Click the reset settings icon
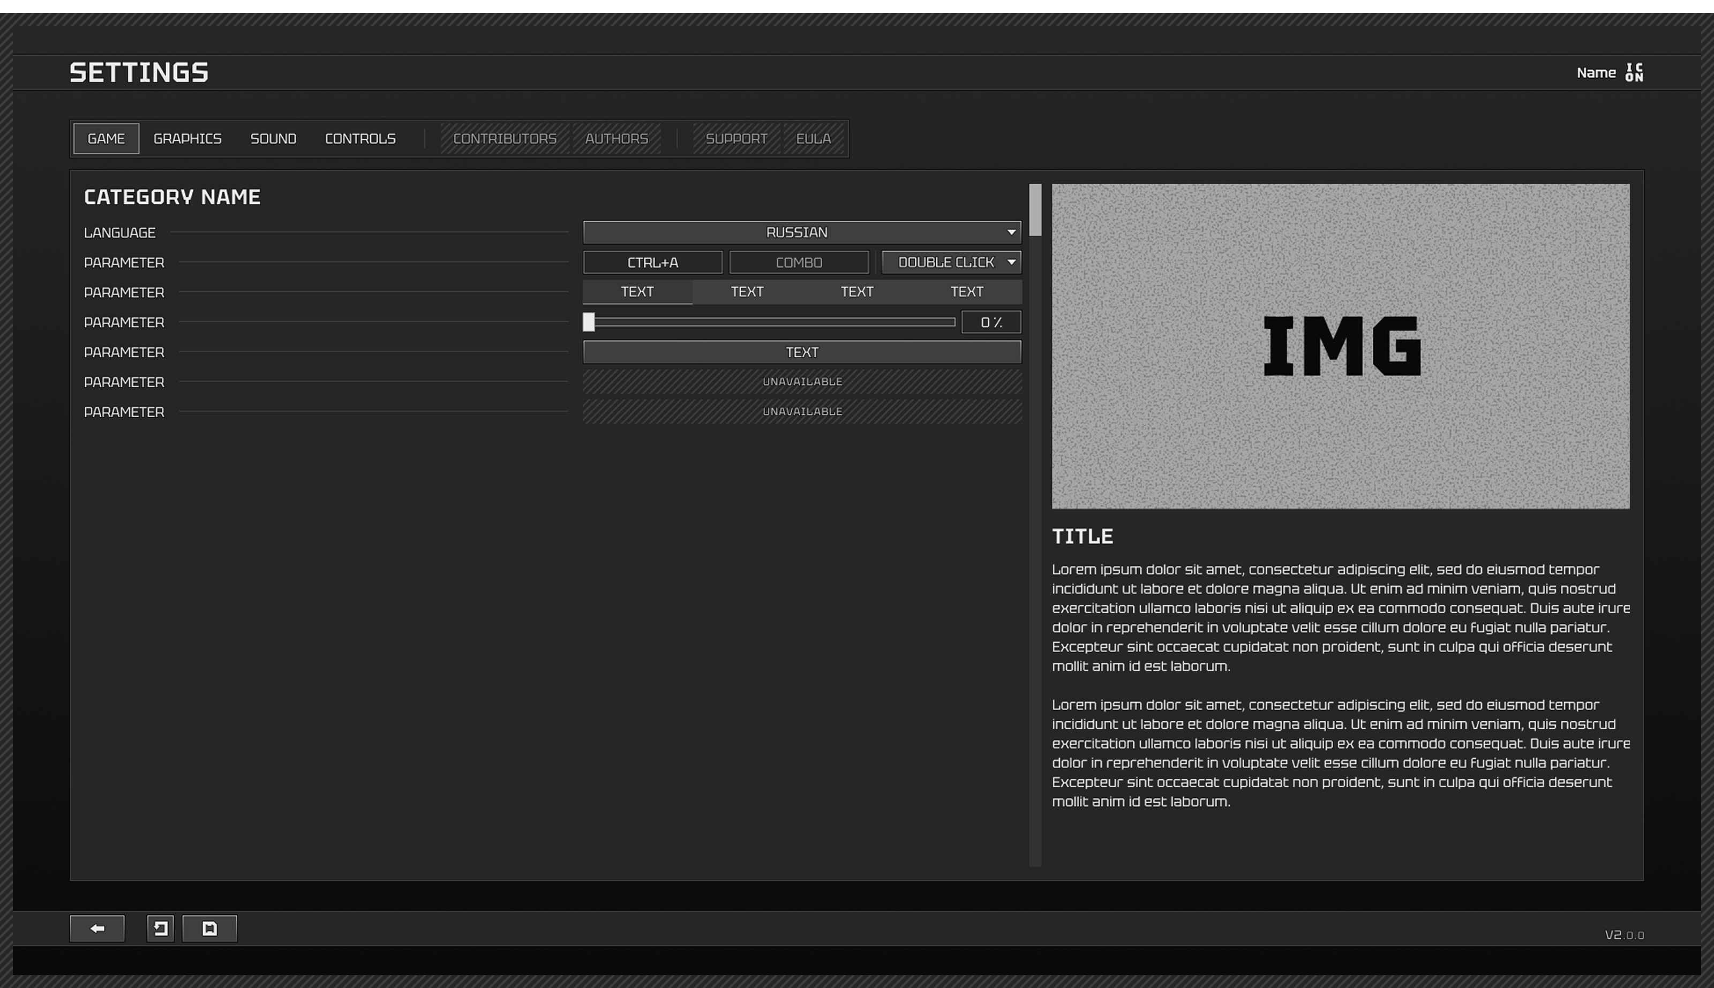 tap(160, 928)
